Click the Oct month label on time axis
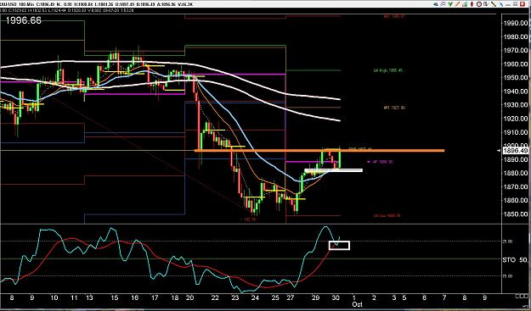Viewport: 531px width, 311px height. pyautogui.click(x=357, y=304)
